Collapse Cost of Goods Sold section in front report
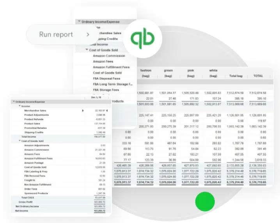 [x=19, y=141]
